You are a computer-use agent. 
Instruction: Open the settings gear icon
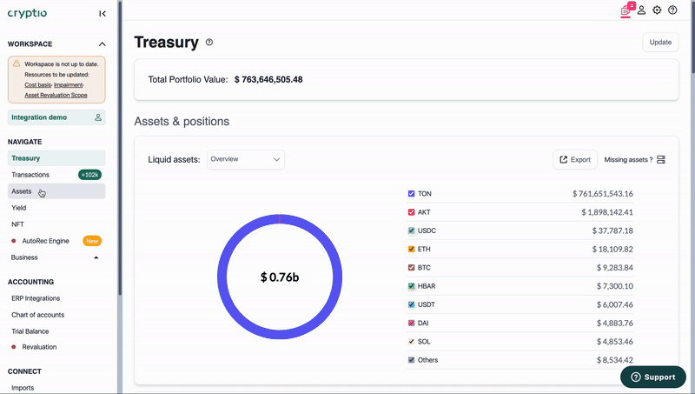pyautogui.click(x=657, y=10)
